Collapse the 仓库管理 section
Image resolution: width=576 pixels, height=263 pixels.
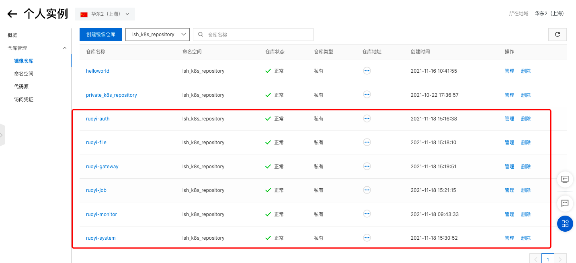tap(64, 48)
